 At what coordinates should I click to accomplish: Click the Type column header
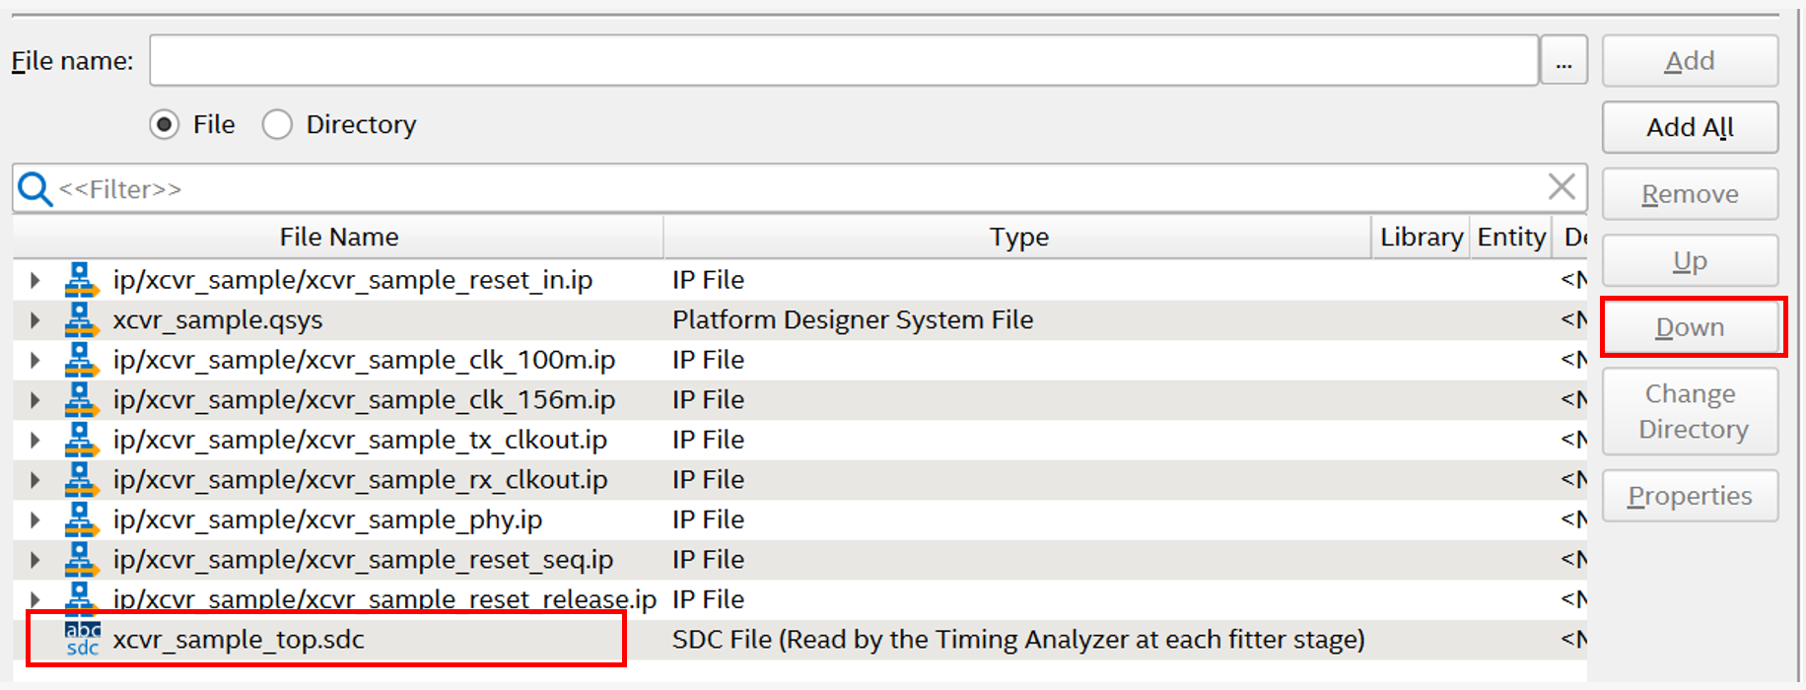coord(1017,237)
